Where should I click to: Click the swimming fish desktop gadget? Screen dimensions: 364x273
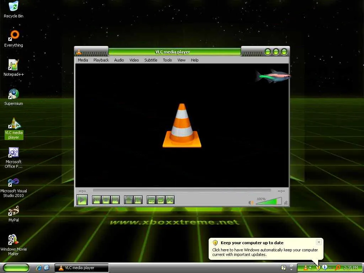(273, 76)
